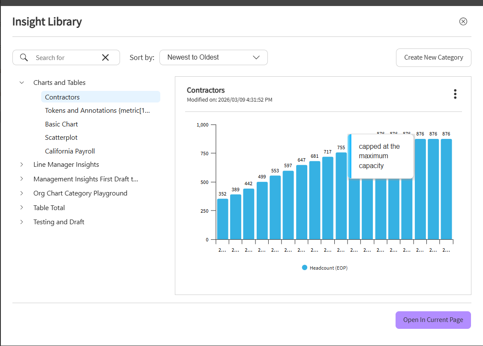Expand the Testing and Draft category
This screenshot has width=483, height=346.
(x=22, y=222)
